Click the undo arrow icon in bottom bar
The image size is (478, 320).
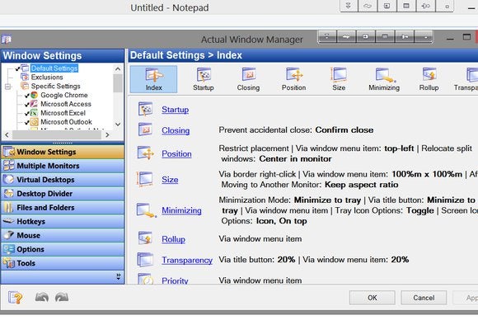[42, 297]
